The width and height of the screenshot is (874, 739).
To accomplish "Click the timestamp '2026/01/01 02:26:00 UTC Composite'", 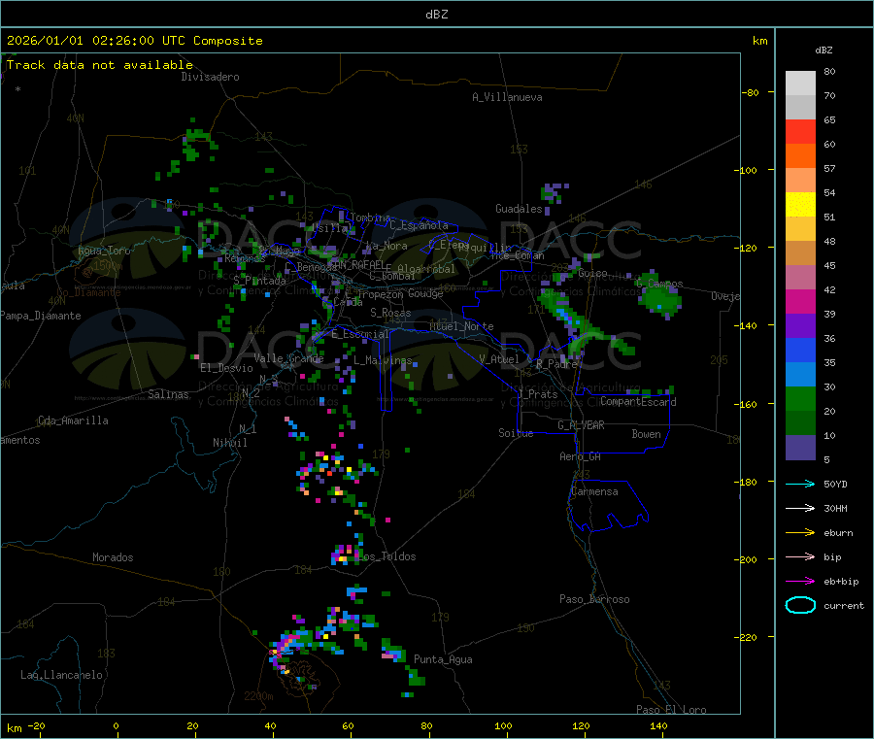I will (x=134, y=41).
